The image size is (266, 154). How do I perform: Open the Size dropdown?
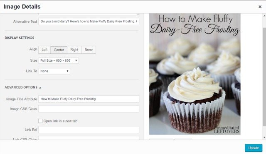click(59, 60)
